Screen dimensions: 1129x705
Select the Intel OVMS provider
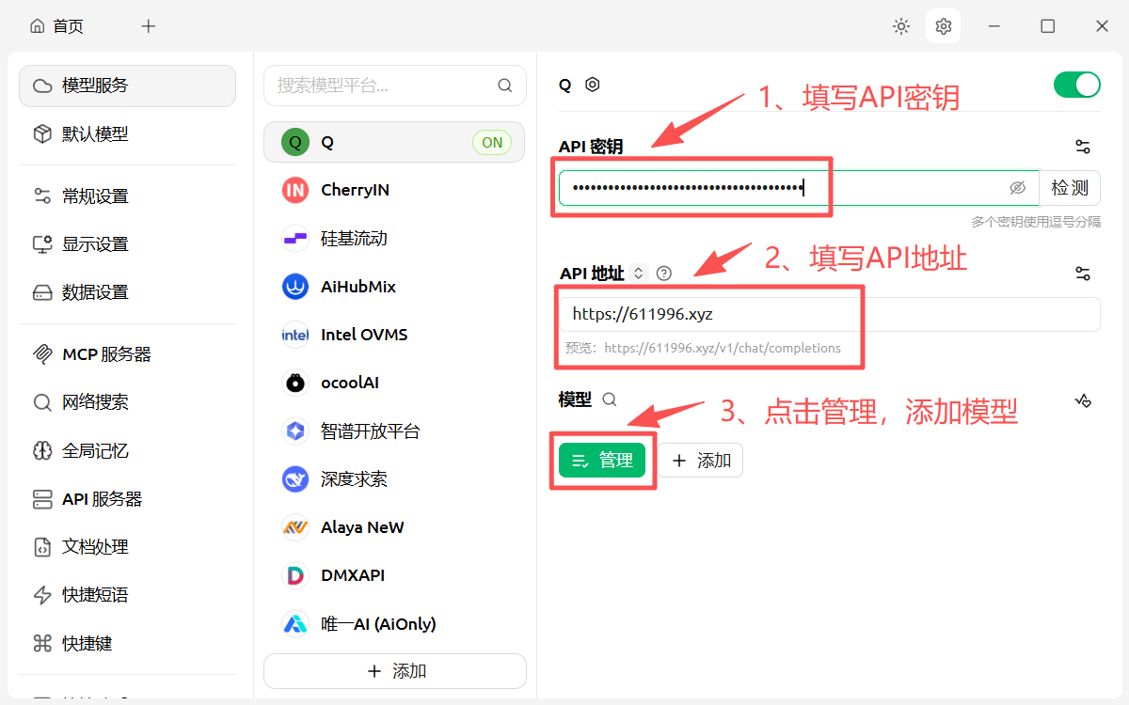click(x=394, y=335)
